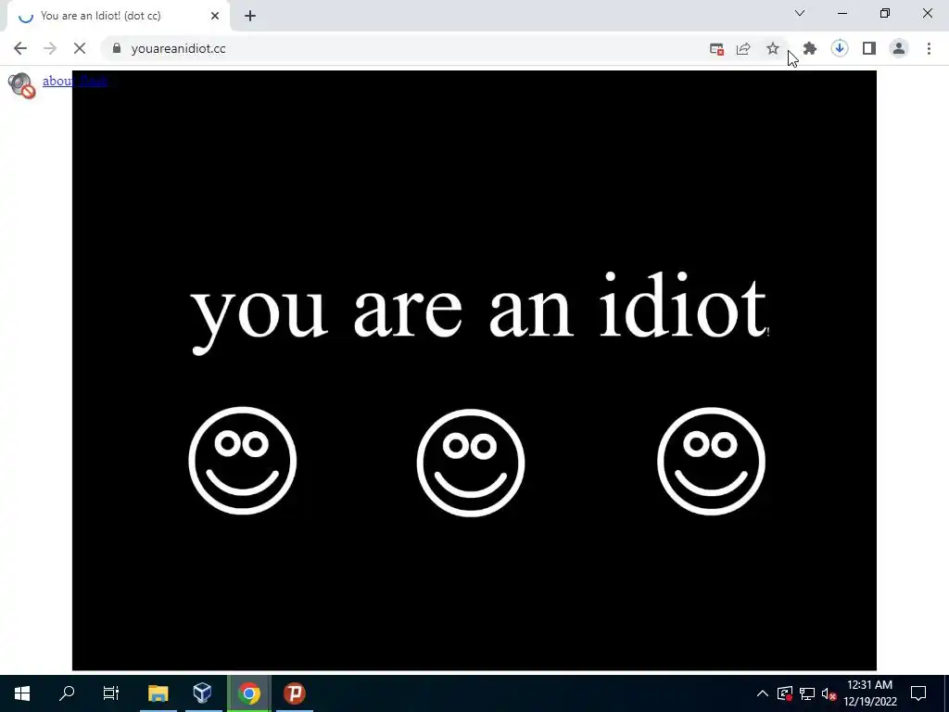Stop loading the page

(80, 48)
